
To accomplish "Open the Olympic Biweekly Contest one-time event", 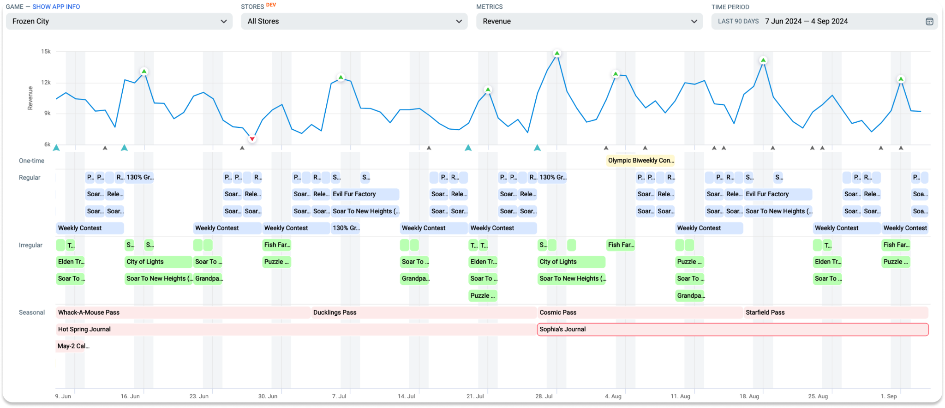I will (640, 161).
